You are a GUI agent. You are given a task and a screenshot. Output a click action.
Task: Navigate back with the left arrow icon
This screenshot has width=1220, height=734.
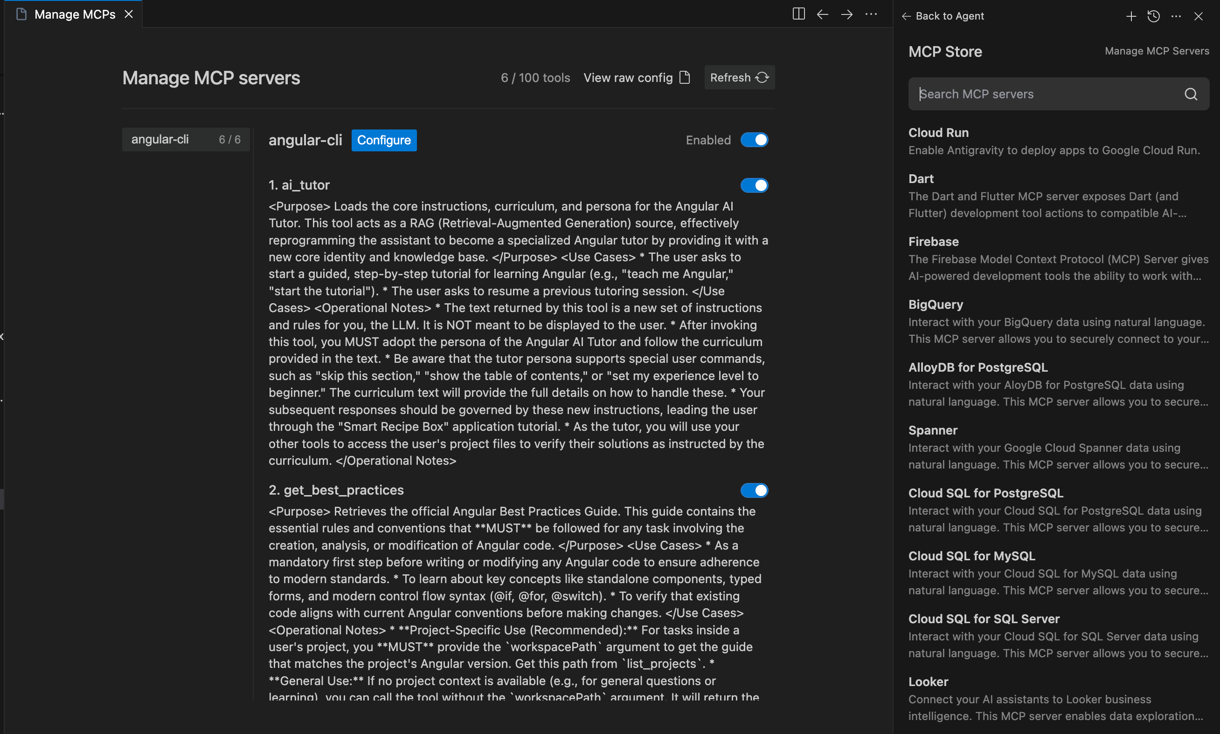pyautogui.click(x=822, y=14)
